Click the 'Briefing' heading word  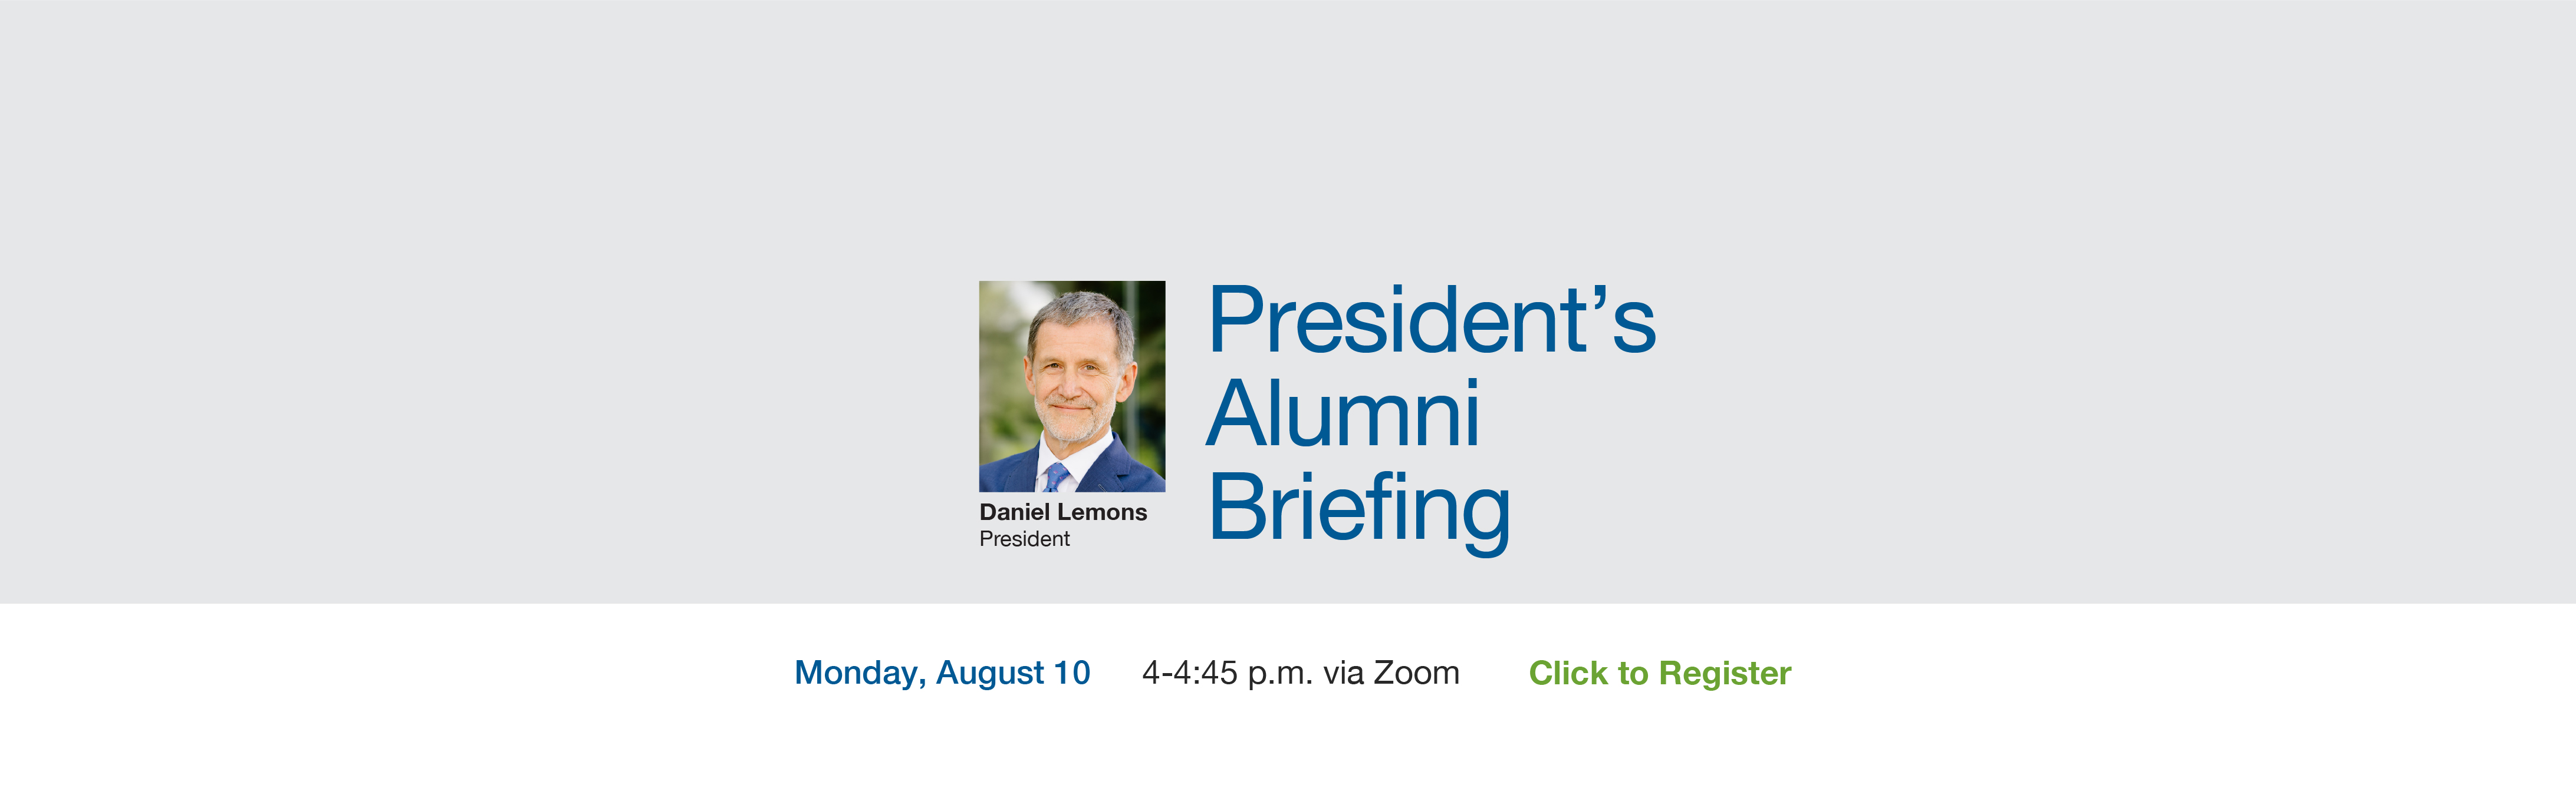click(1359, 511)
